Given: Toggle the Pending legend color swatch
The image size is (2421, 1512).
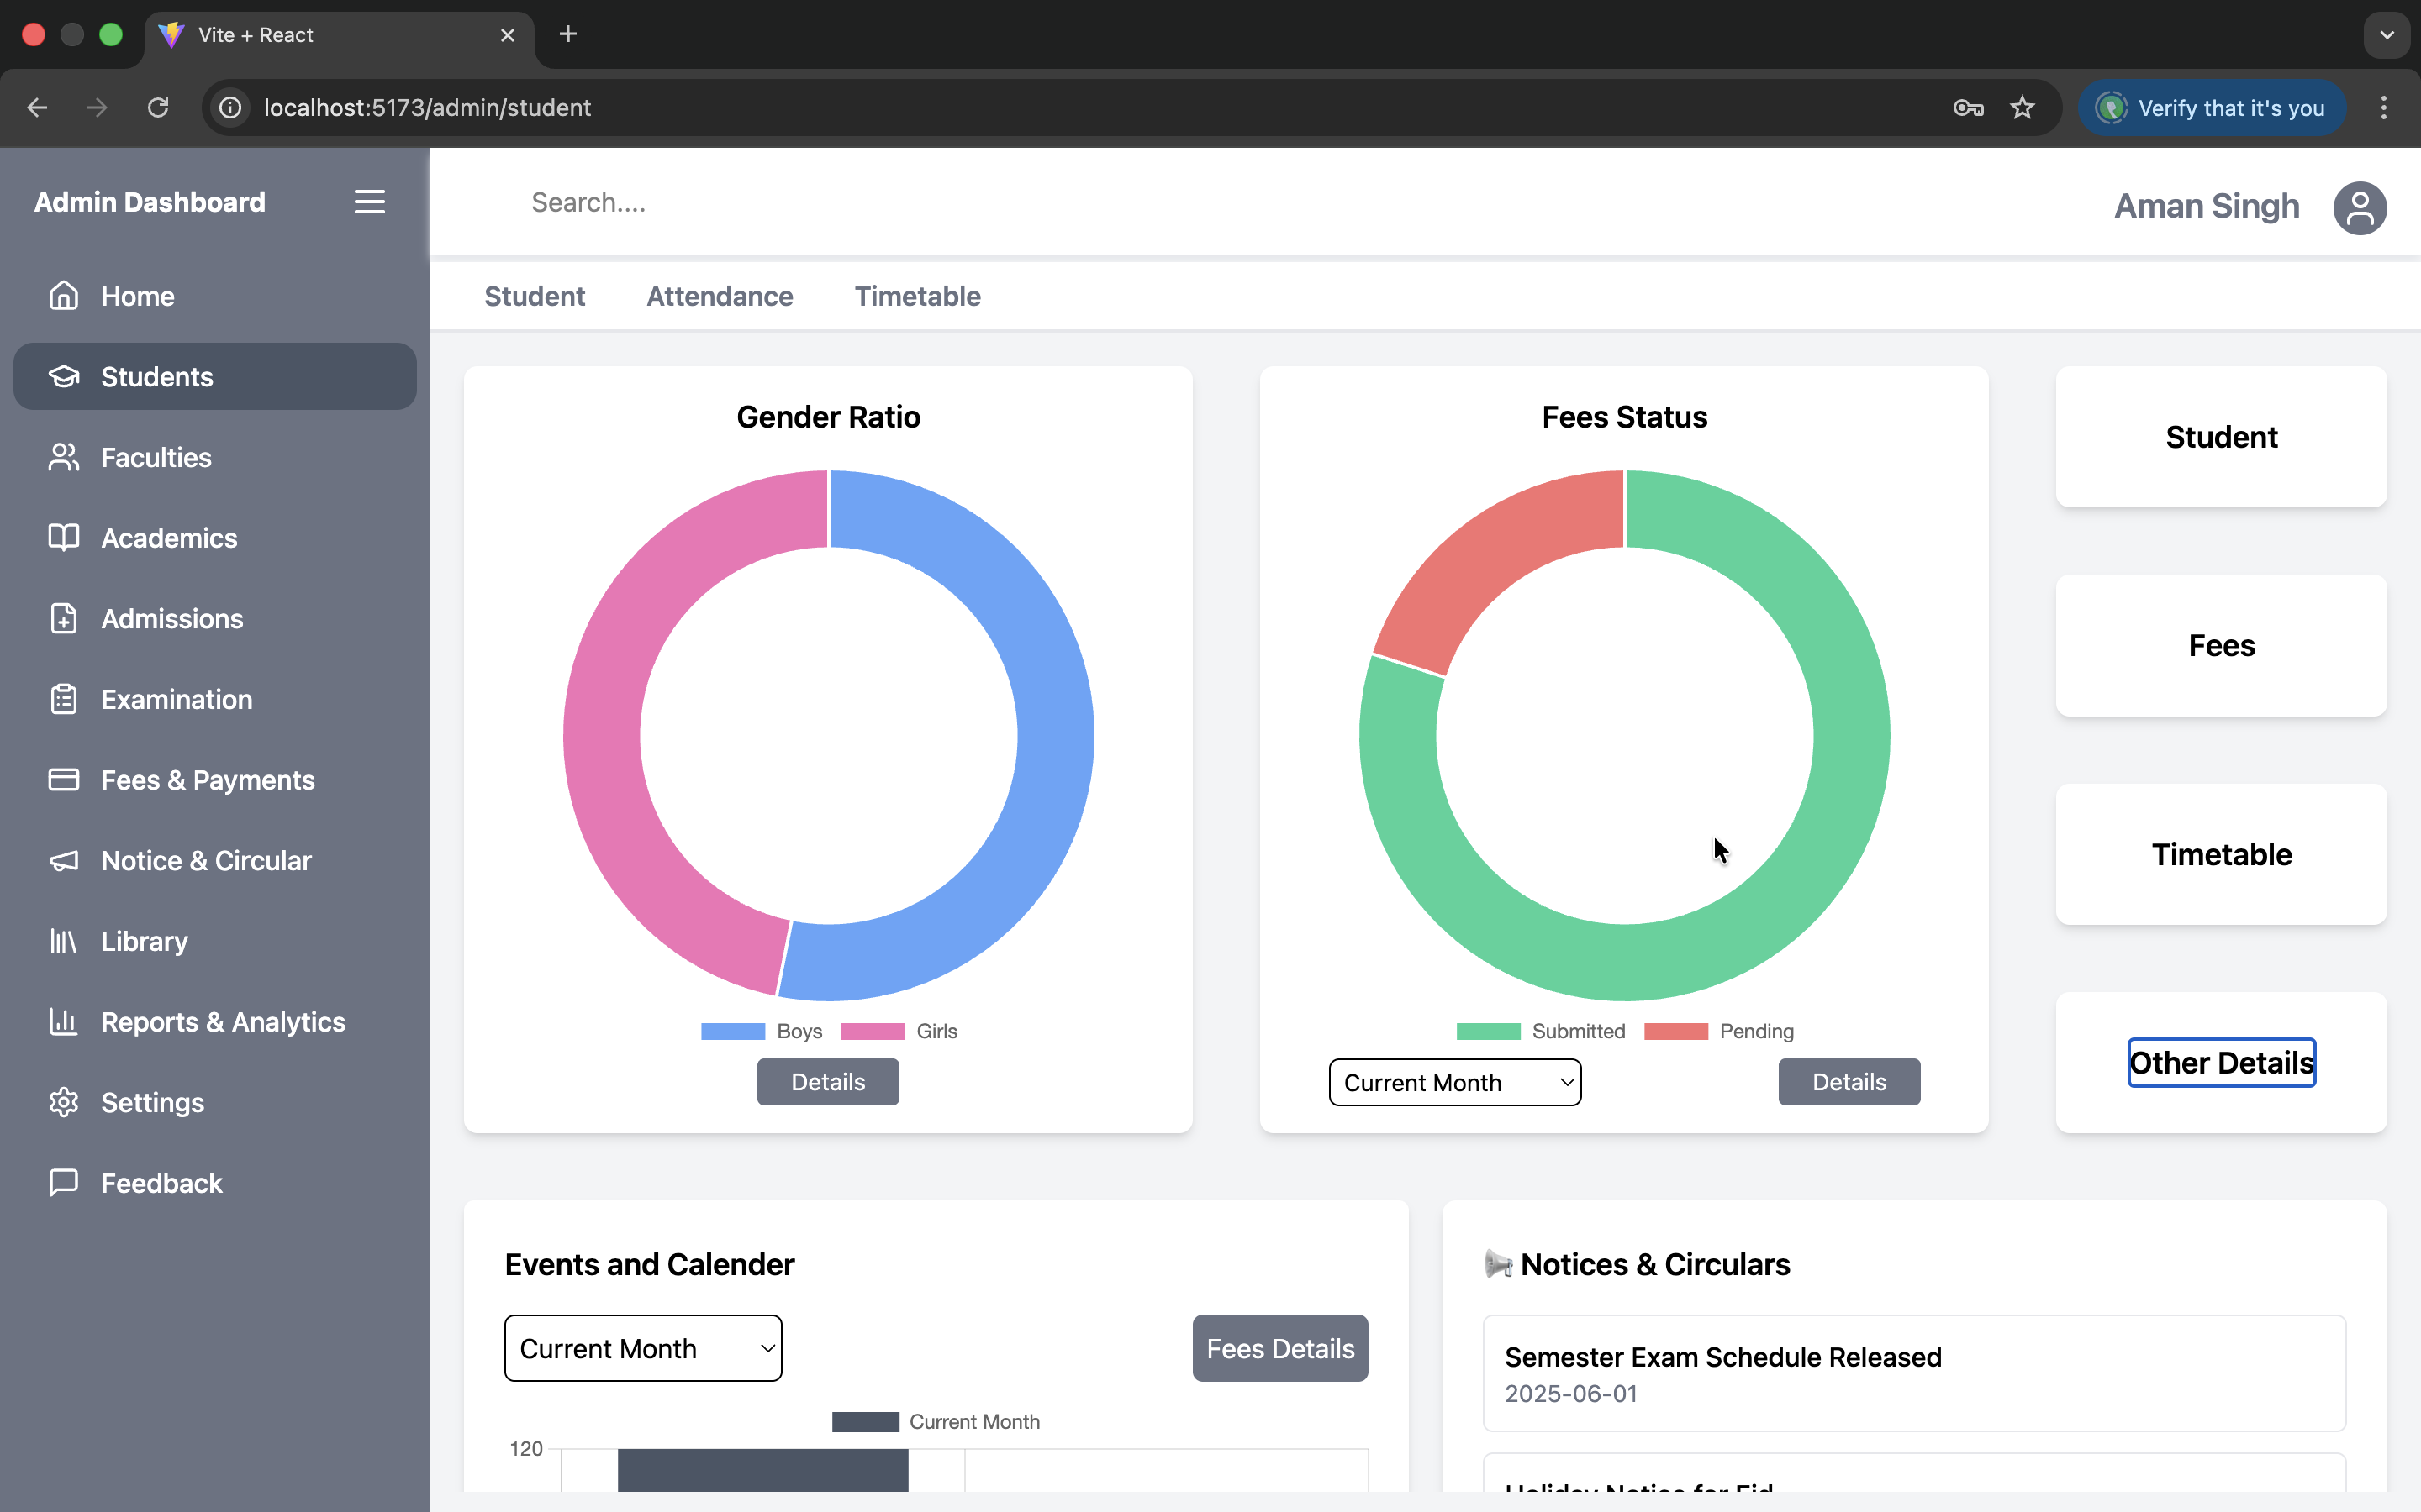Looking at the screenshot, I should (x=1675, y=1031).
